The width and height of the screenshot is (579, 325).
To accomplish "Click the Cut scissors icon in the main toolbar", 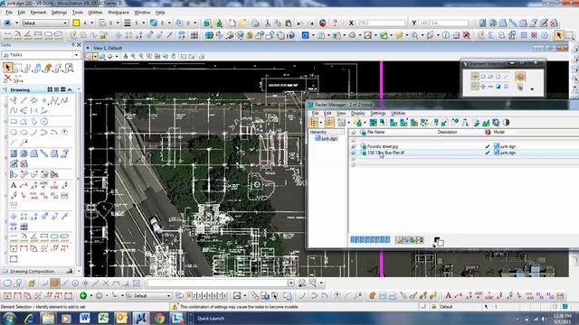I will point(268,23).
